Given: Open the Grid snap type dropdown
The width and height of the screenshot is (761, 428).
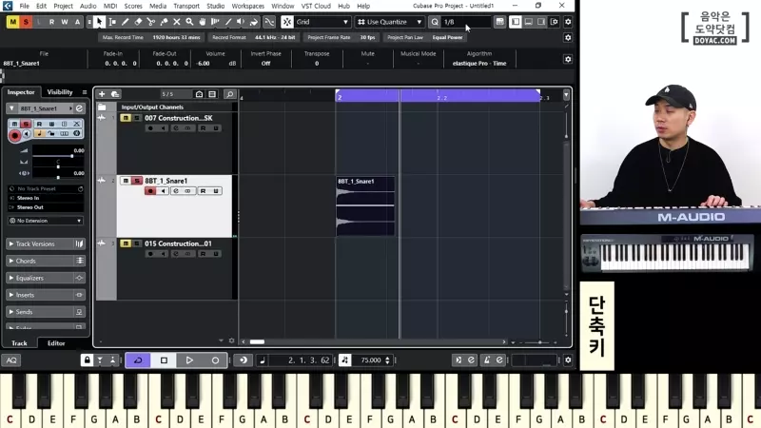Looking at the screenshot, I should pyautogui.click(x=322, y=22).
